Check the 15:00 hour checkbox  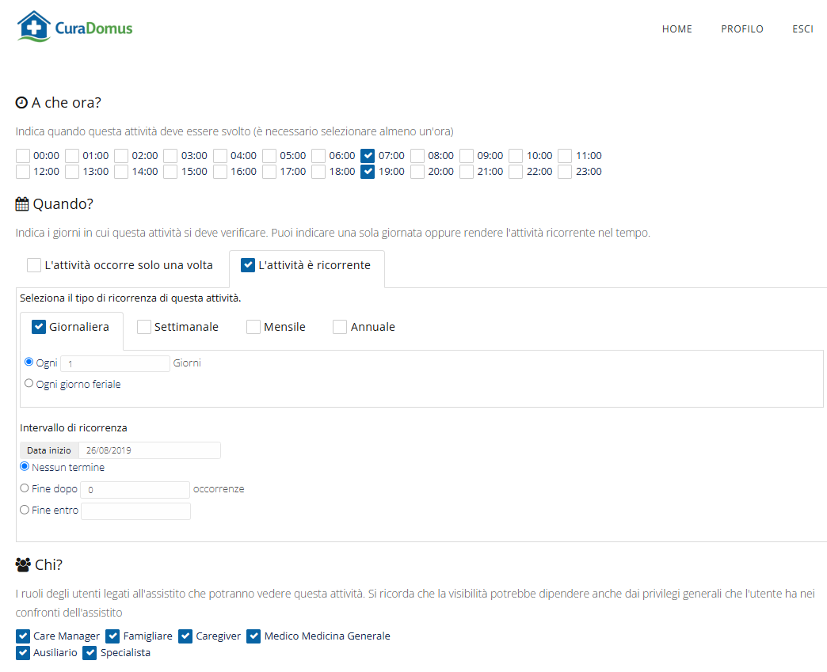click(170, 172)
